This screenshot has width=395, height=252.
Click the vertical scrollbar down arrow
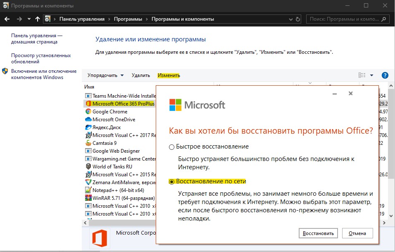pos(391,216)
